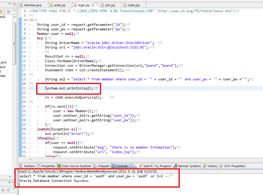Click the Markers view icon
The width and height of the screenshot is (263, 195).
coord(21,166)
